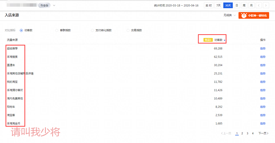Select the 30天 time range

228,5
